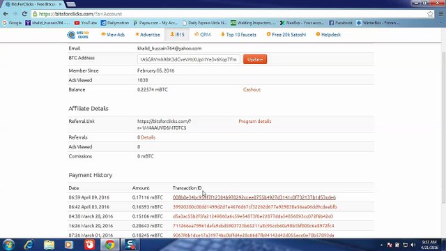Open the YouTube bookmark
Image resolution: width=446 pixels, height=251 pixels.
(x=86, y=23)
